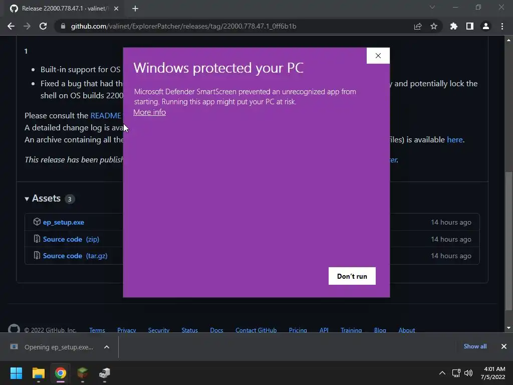
Task: Collapse the Assets section triangle
Action: (x=27, y=199)
